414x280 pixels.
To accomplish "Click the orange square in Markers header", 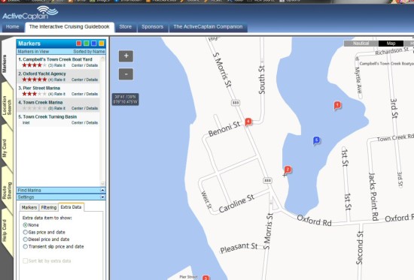I will pyautogui.click(x=101, y=44).
